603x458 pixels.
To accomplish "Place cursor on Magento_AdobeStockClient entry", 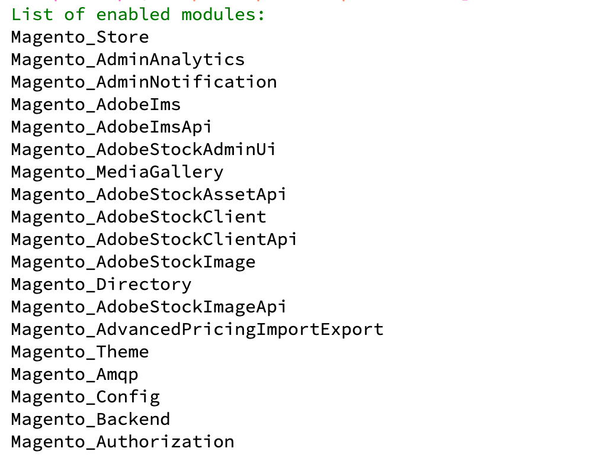I will tap(139, 217).
